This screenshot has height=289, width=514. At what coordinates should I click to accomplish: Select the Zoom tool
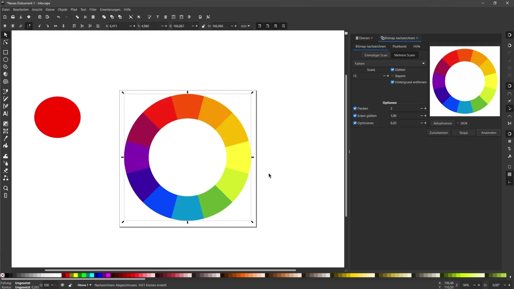tap(5, 188)
